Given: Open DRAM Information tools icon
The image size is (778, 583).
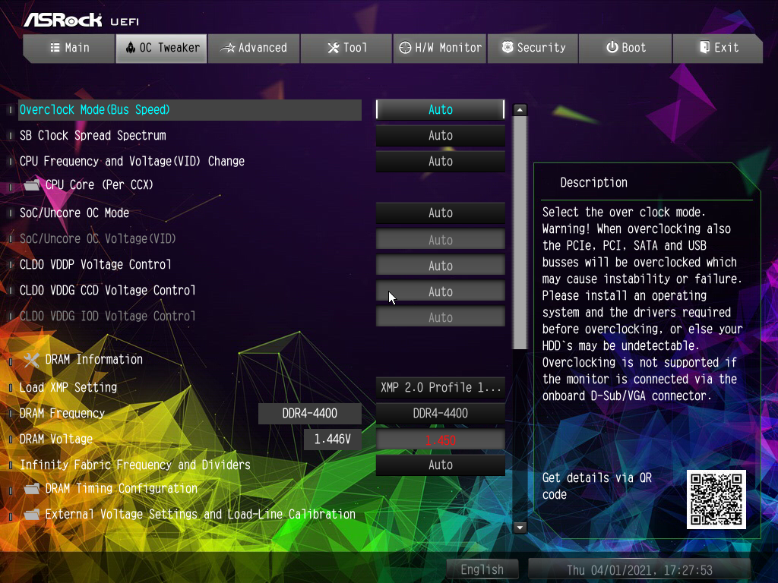Looking at the screenshot, I should pyautogui.click(x=32, y=360).
